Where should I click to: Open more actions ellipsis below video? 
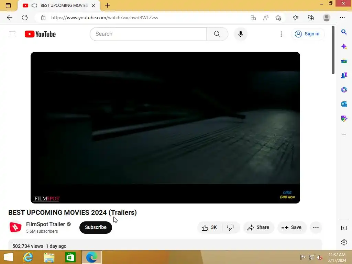(x=316, y=228)
